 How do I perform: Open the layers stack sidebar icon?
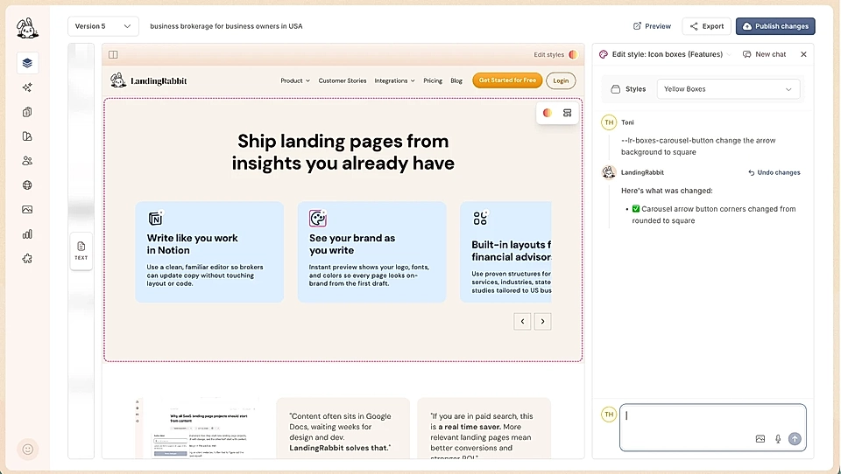tap(27, 63)
